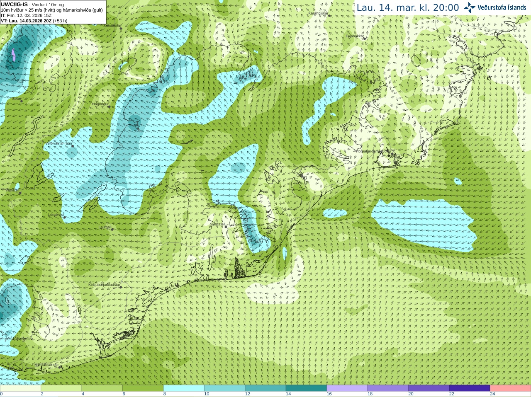This screenshot has width=531, height=397.
Task: Click the Laufbali station label
Action: [x=105, y=227]
